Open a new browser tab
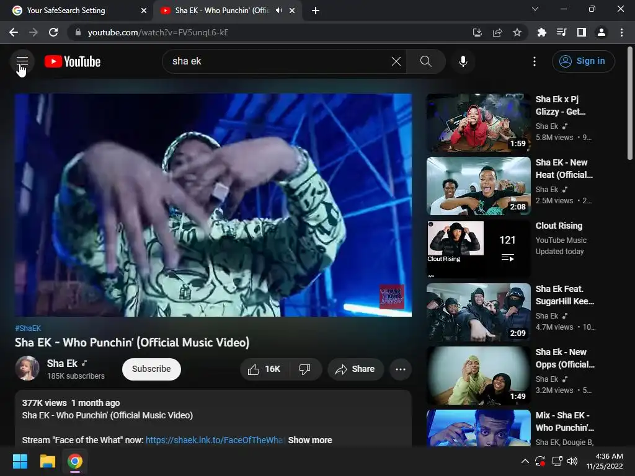 click(x=316, y=11)
